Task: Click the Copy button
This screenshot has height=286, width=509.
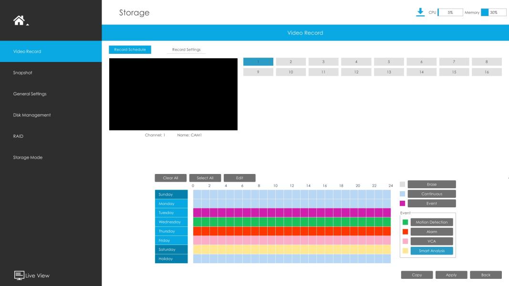Action: click(x=417, y=275)
